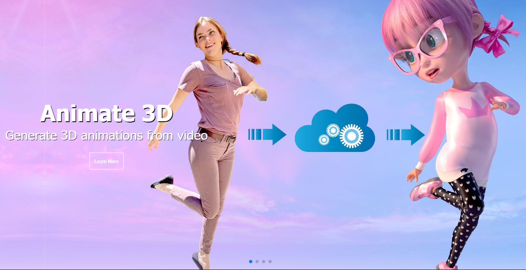Viewport: 526px width, 270px height.
Task: Click the "Generate 3D animations from video" subtitle
Action: click(107, 135)
